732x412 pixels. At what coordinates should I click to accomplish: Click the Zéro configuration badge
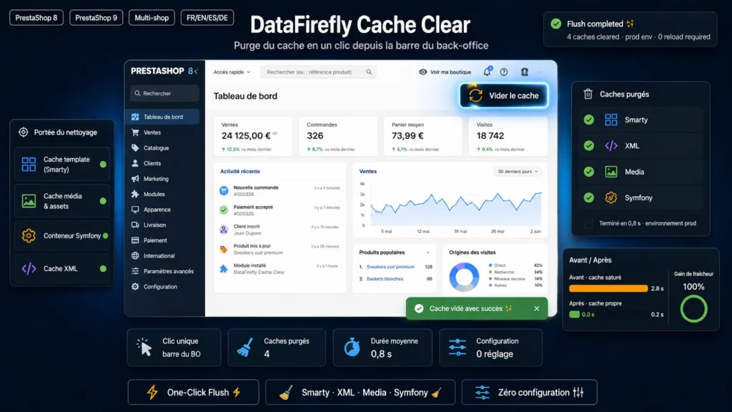(530, 393)
